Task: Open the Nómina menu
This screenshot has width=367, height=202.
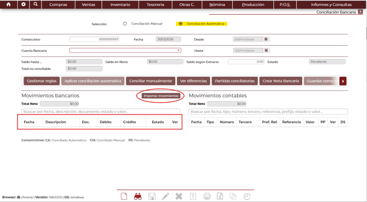Action: [x=217, y=4]
